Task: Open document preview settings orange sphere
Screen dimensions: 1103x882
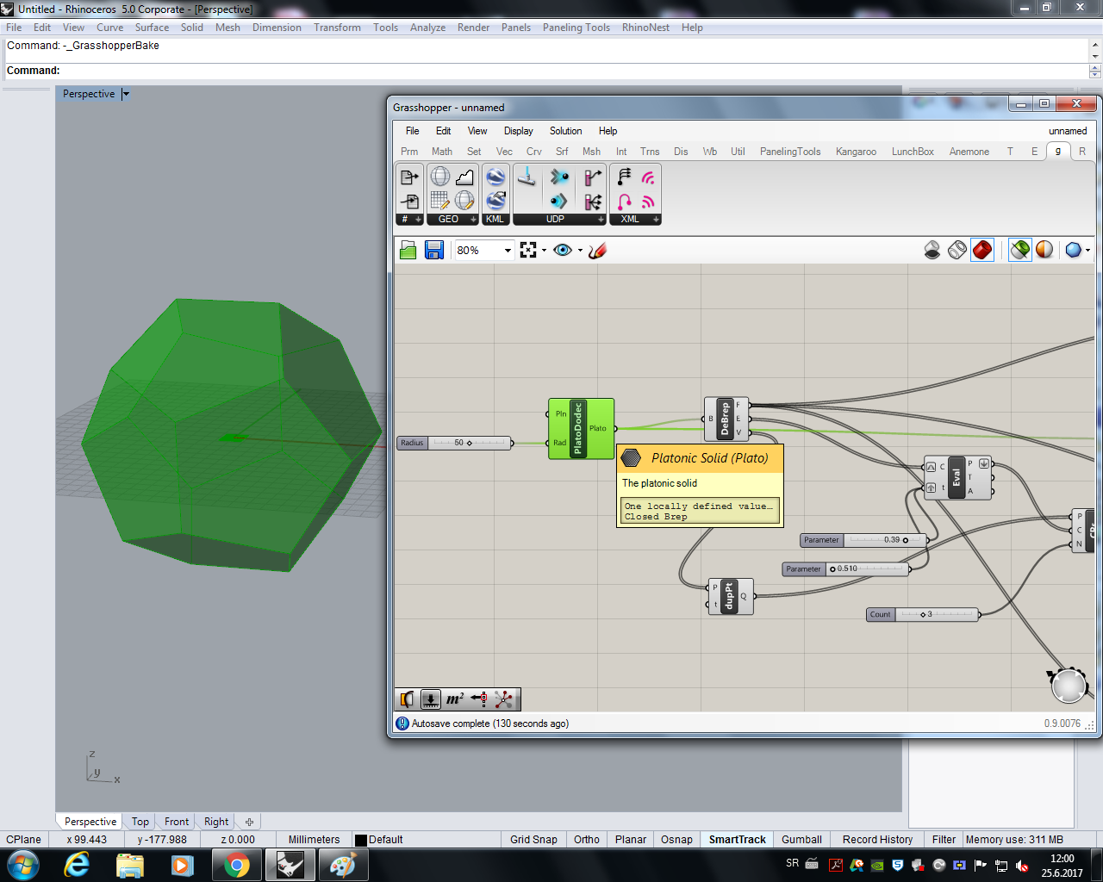Action: [1044, 250]
